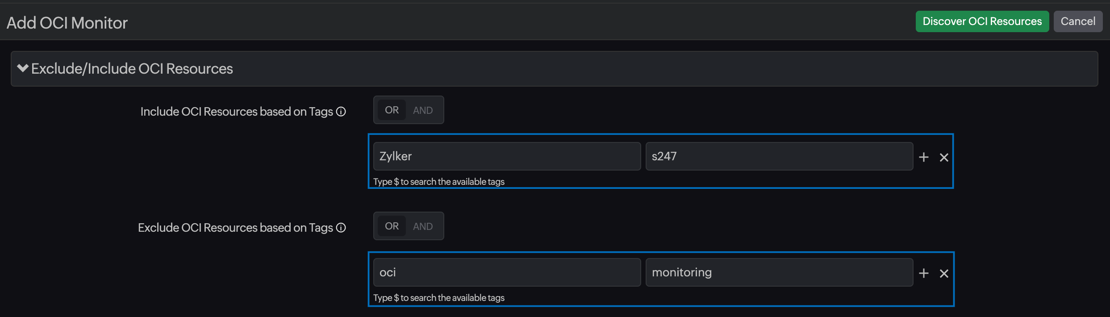View info about Exclude OCI Resources tags
This screenshot has height=317, width=1110.
click(341, 228)
